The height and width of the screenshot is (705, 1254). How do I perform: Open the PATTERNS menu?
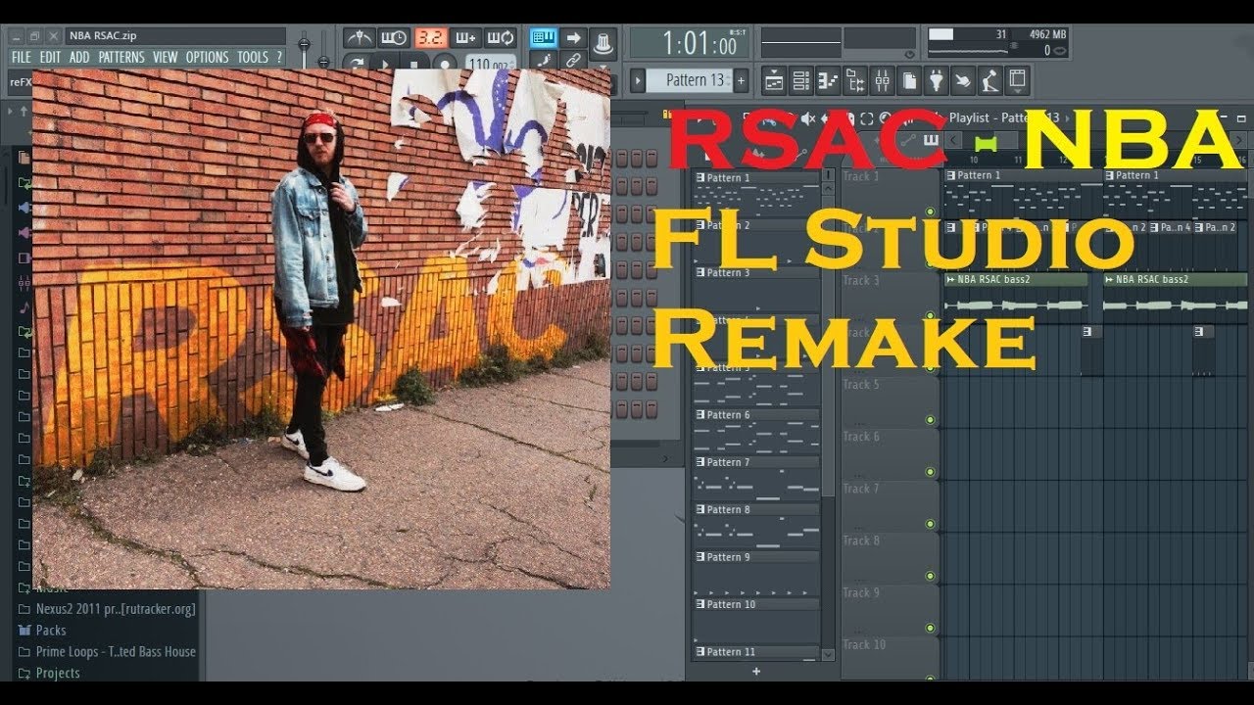pos(121,58)
